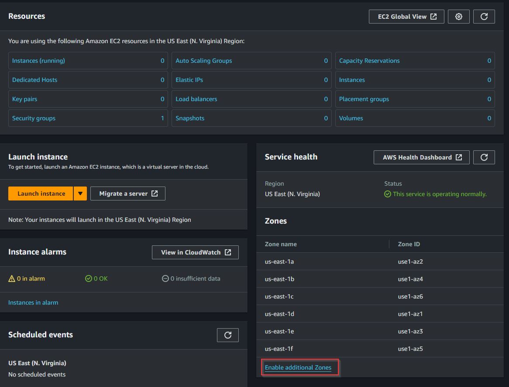Click View in CloudWatch button
This screenshot has width=509, height=387.
pos(195,252)
